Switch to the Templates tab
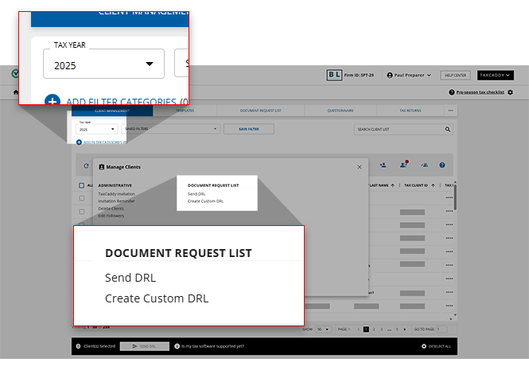 coord(185,111)
